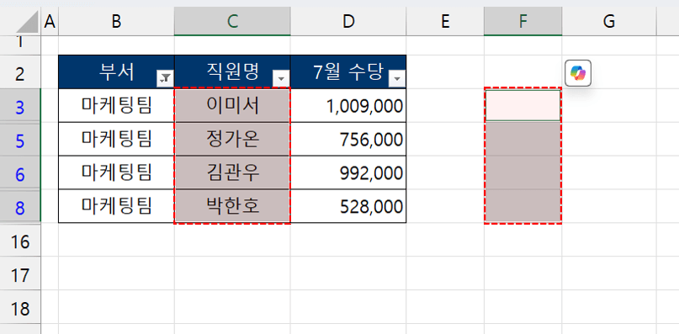
Task: Select the cell containing 김관우
Action: click(232, 172)
